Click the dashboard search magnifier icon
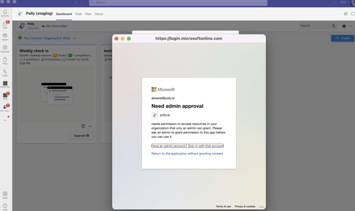The height and width of the screenshot is (211, 355). tap(333, 26)
